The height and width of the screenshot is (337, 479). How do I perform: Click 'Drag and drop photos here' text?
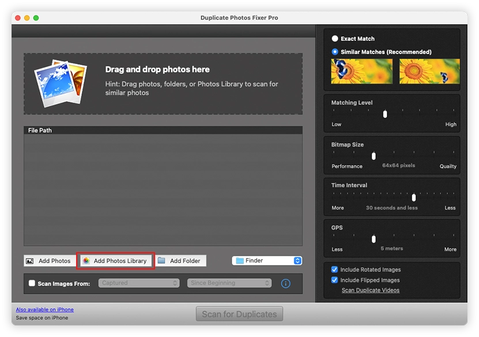pos(157,69)
